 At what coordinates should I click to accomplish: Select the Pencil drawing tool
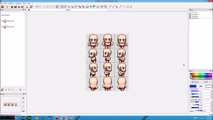point(113,7)
